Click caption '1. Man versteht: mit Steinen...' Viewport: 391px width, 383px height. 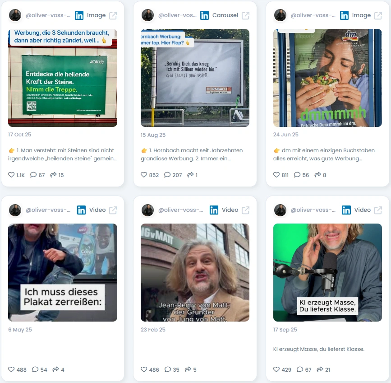[x=62, y=154]
